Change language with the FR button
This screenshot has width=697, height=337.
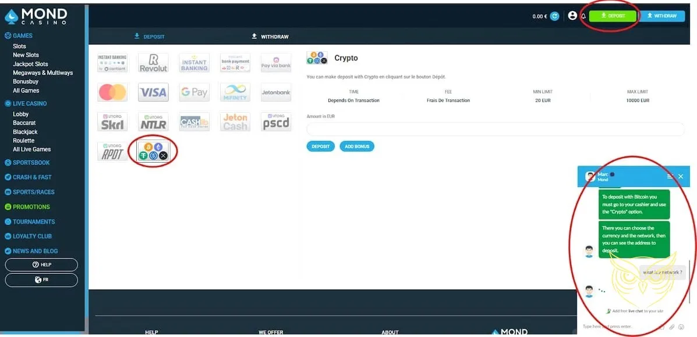click(x=41, y=279)
